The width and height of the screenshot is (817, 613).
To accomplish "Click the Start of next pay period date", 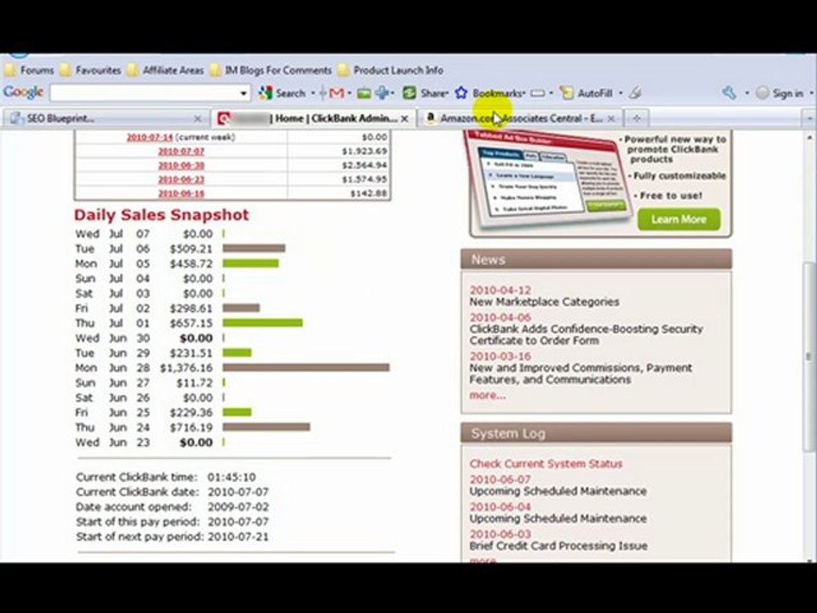I will point(238,536).
